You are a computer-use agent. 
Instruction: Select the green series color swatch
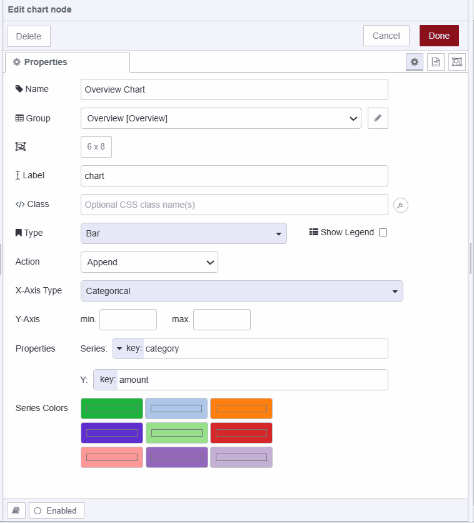(111, 407)
